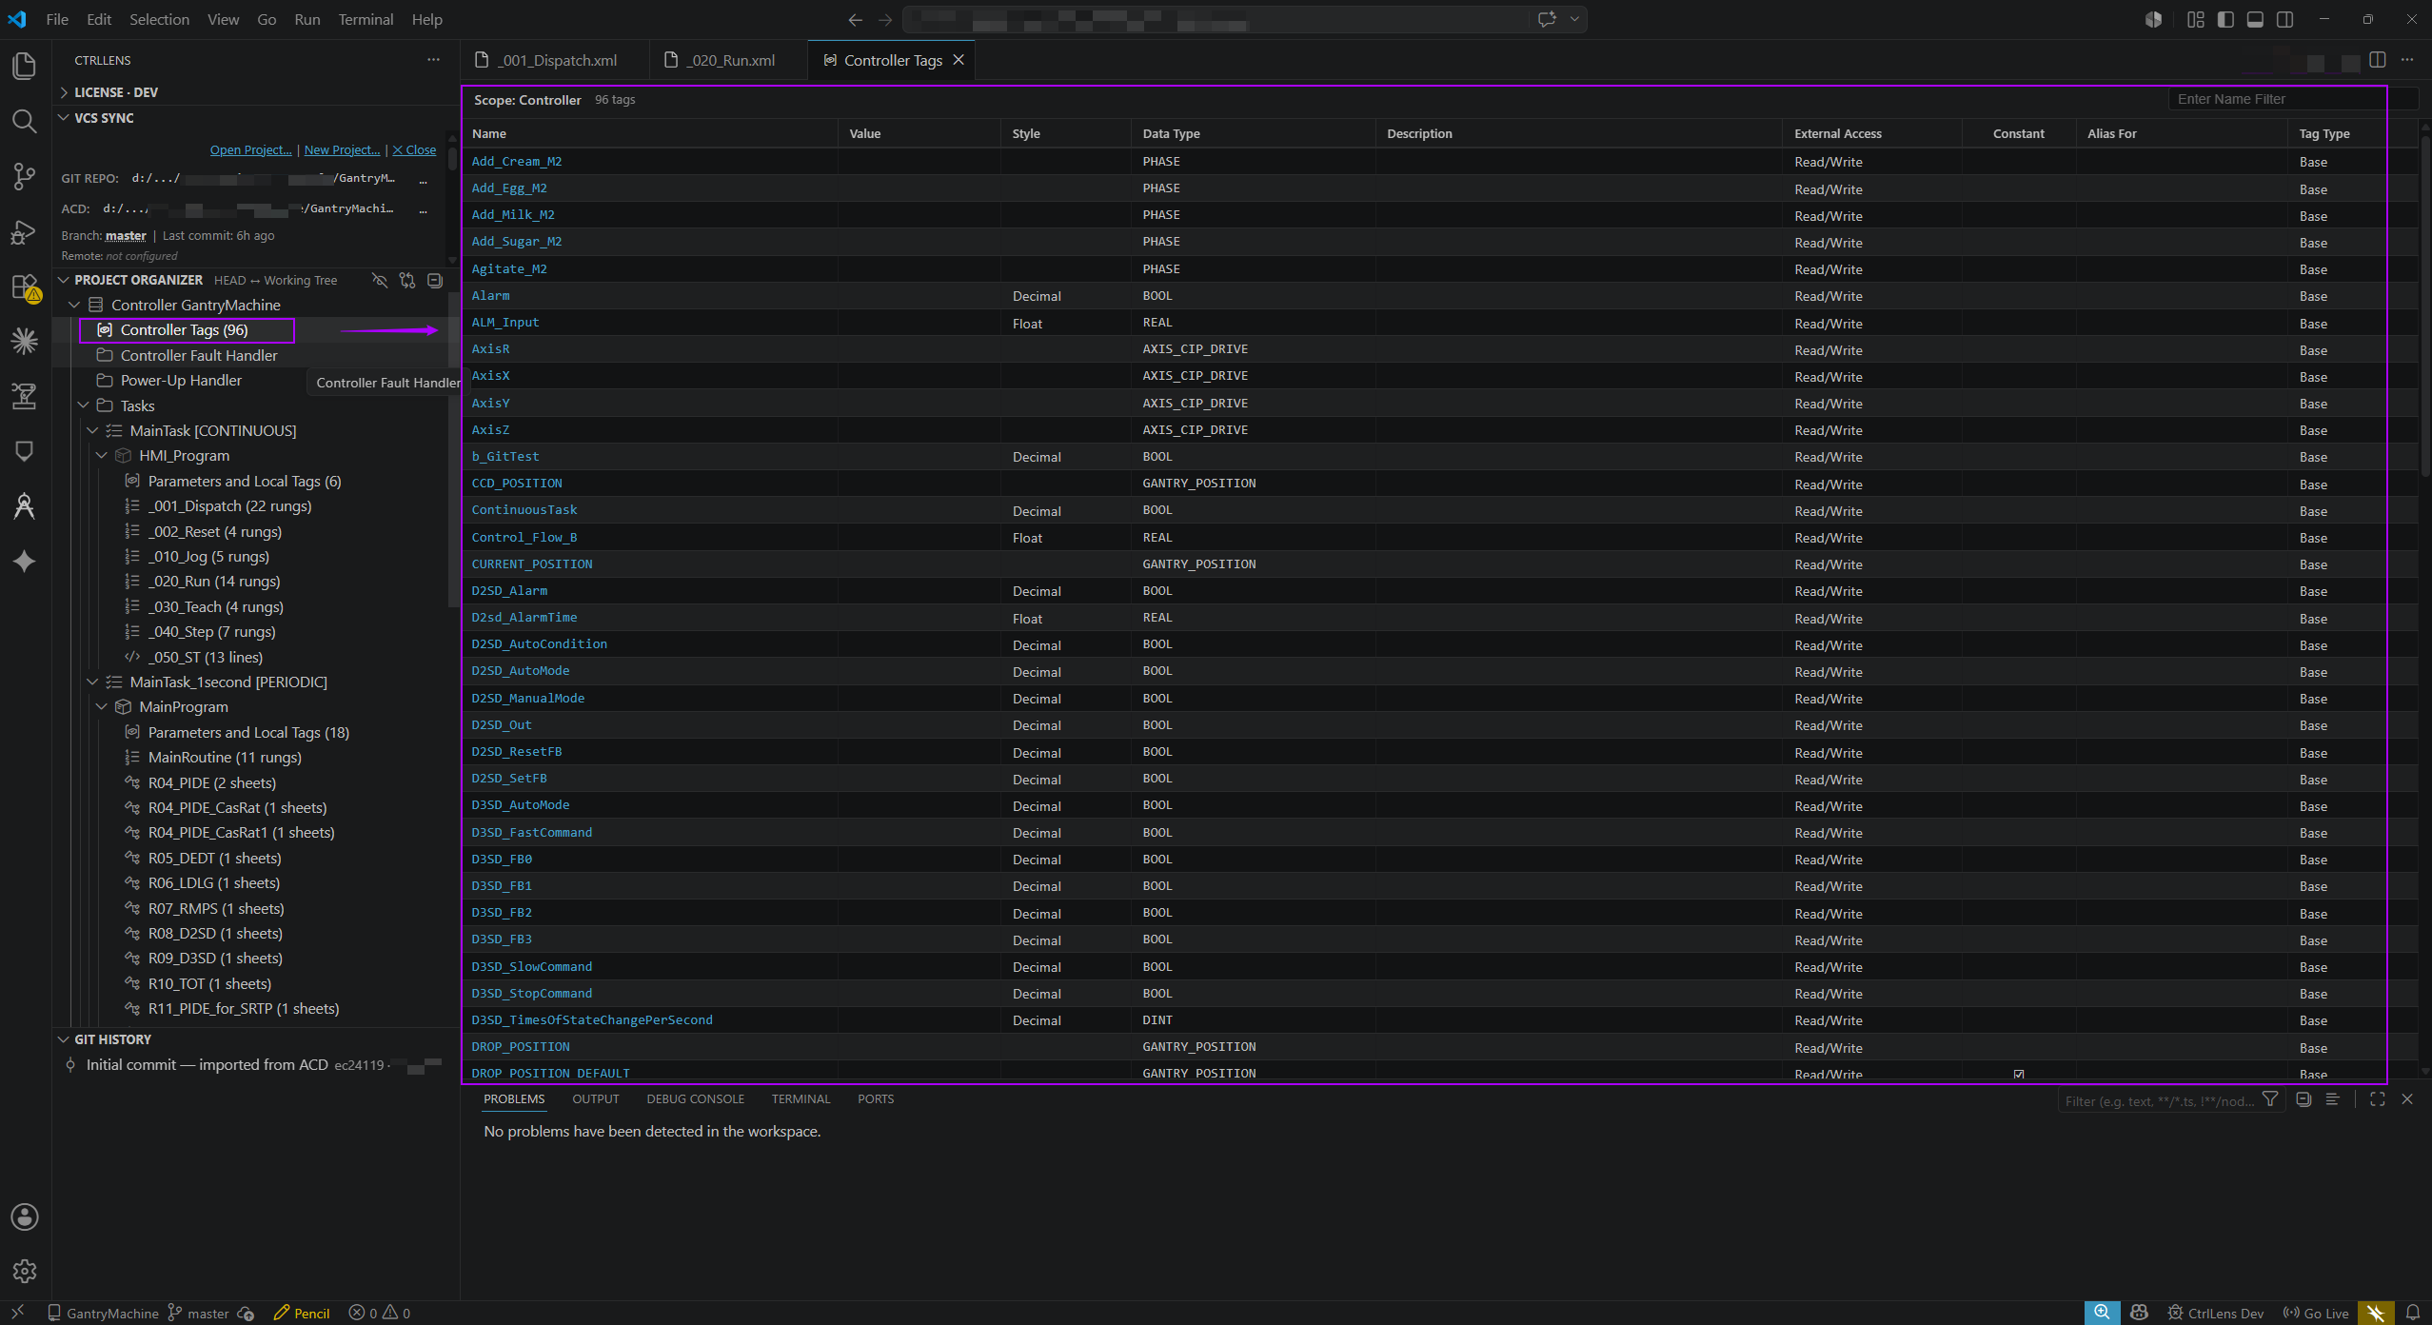Collapse the HMI_Program node
The image size is (2432, 1325).
[x=102, y=455]
